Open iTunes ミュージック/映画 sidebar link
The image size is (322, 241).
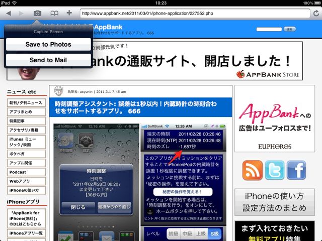pos(26,142)
